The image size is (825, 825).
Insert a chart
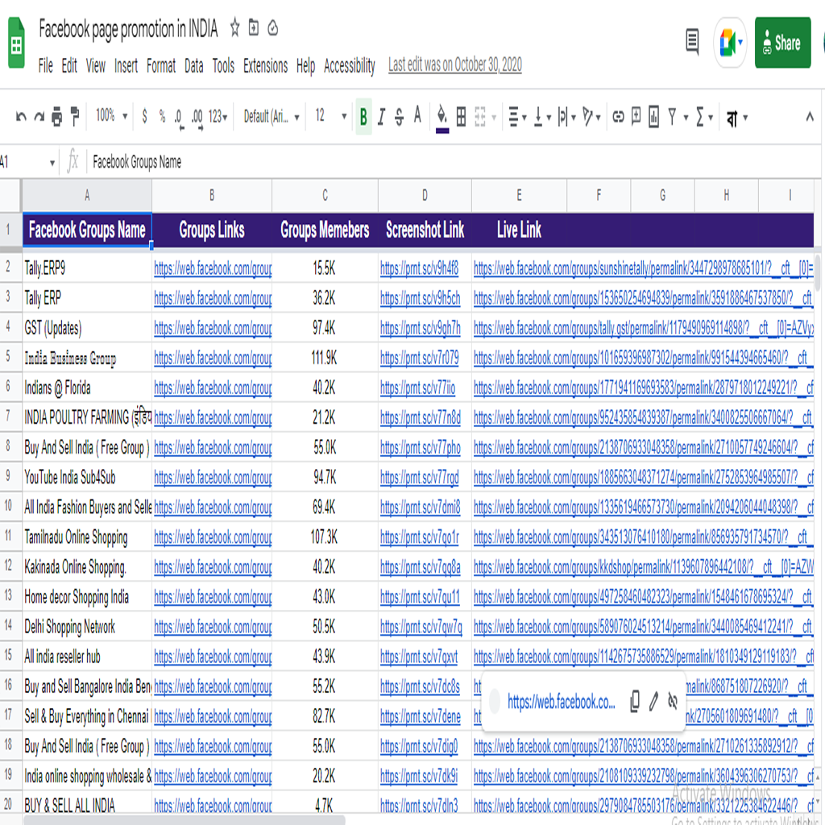(654, 116)
